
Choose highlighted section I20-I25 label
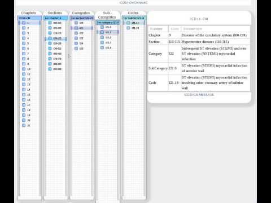57,38
